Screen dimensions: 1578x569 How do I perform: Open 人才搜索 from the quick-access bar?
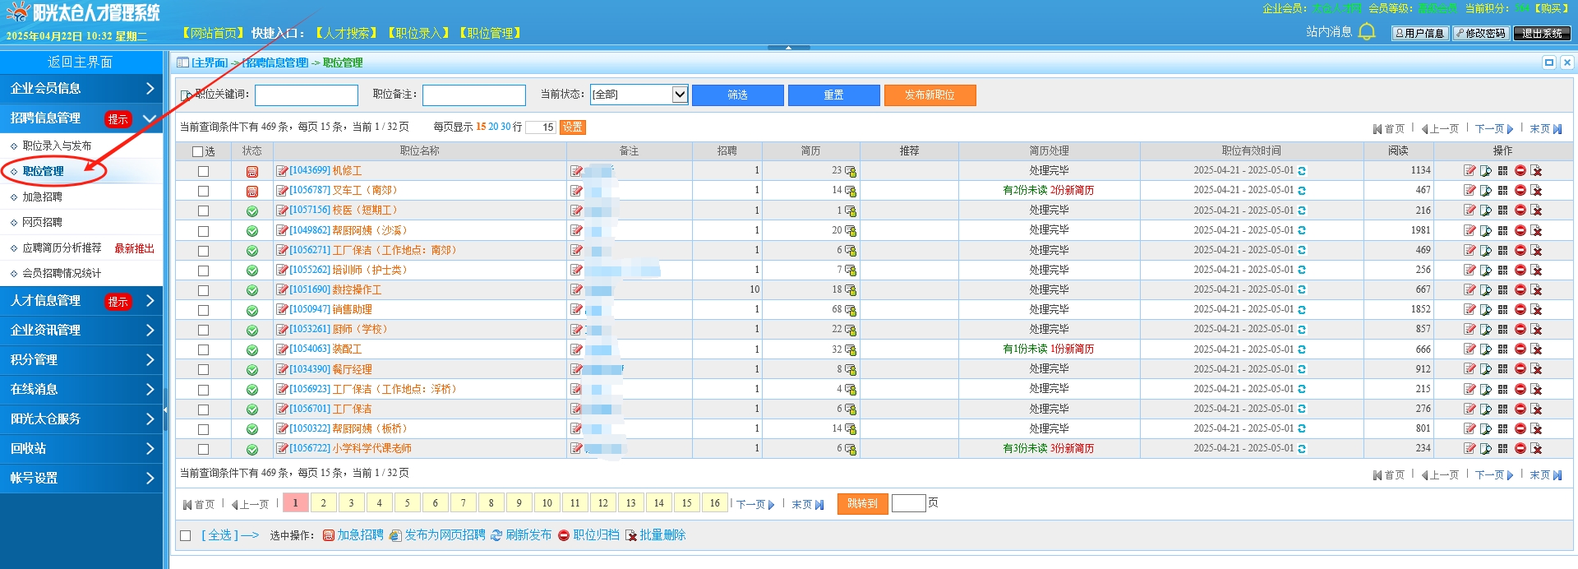pos(346,33)
